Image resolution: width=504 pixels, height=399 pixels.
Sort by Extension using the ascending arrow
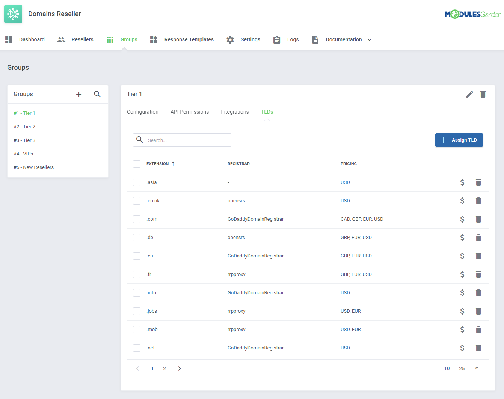173,163
